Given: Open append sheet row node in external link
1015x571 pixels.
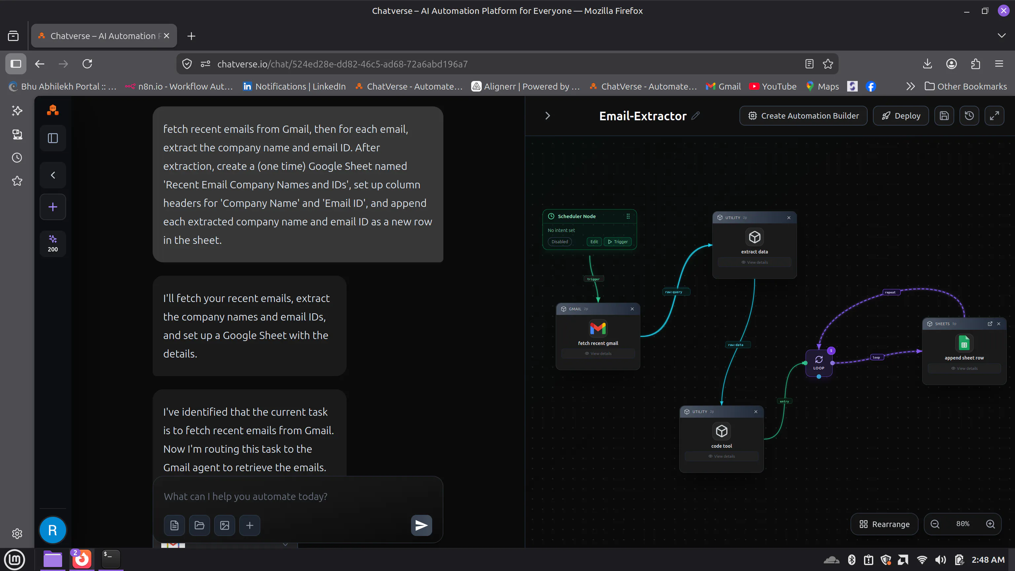Looking at the screenshot, I should [x=990, y=324].
